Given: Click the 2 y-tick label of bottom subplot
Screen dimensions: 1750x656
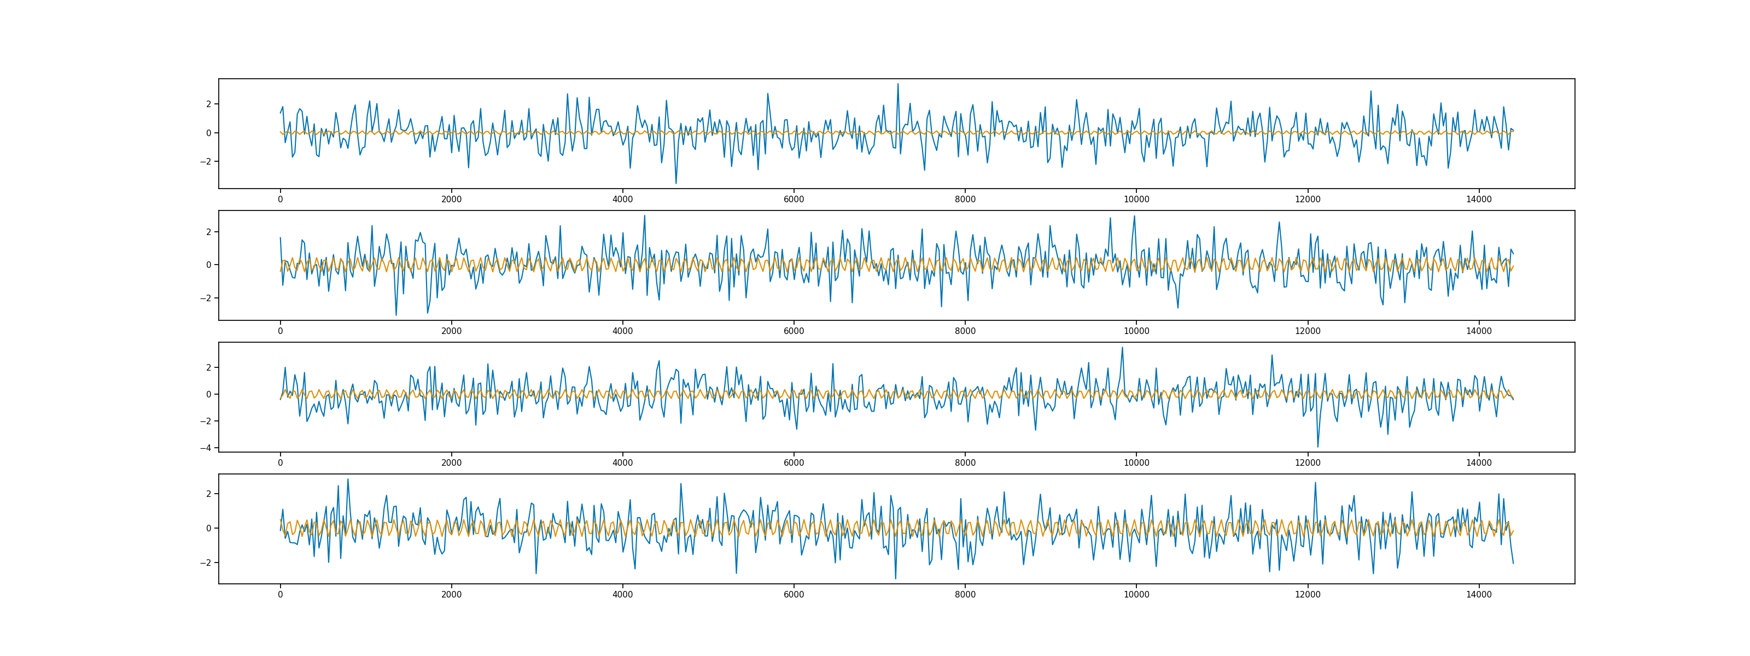Looking at the screenshot, I should [x=208, y=494].
